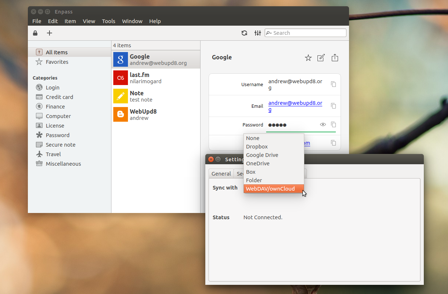Switch to General tab in Settings

coord(221,174)
